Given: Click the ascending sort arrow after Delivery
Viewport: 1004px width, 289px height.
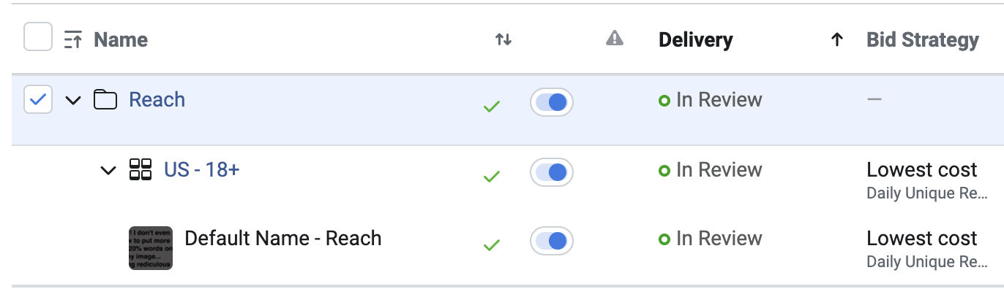Looking at the screenshot, I should coord(837,40).
